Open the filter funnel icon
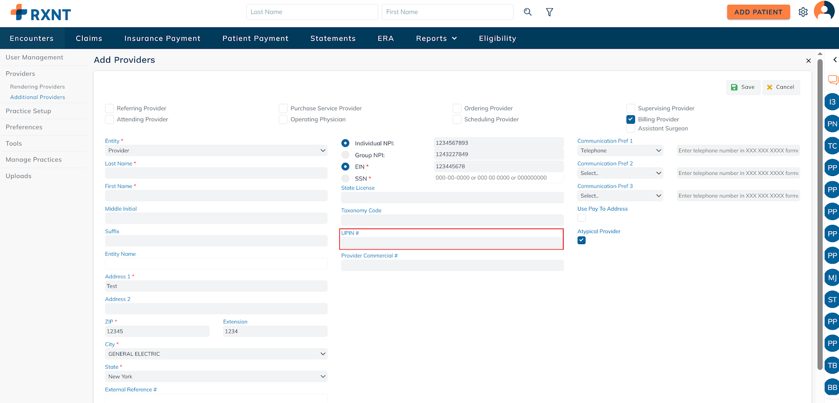Viewport: 839px width, 403px height. coord(550,12)
